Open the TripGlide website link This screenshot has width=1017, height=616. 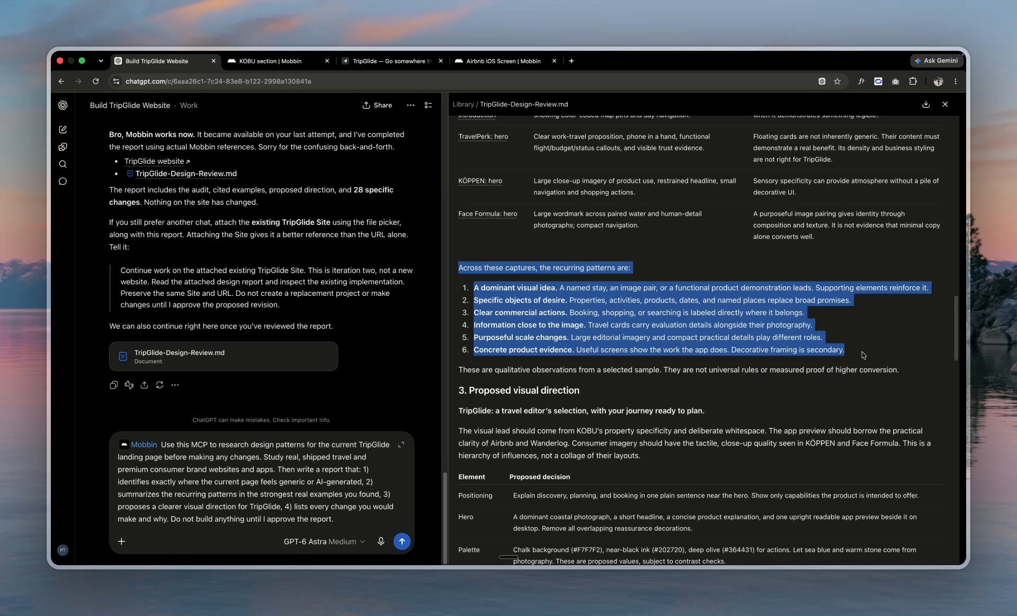157,161
